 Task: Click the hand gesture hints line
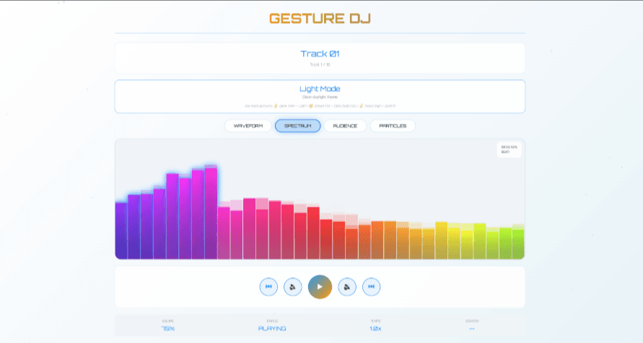click(x=320, y=106)
